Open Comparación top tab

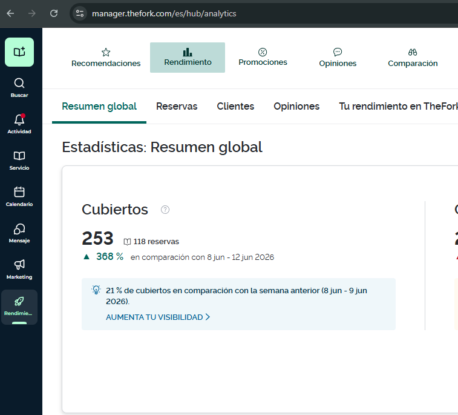point(413,58)
